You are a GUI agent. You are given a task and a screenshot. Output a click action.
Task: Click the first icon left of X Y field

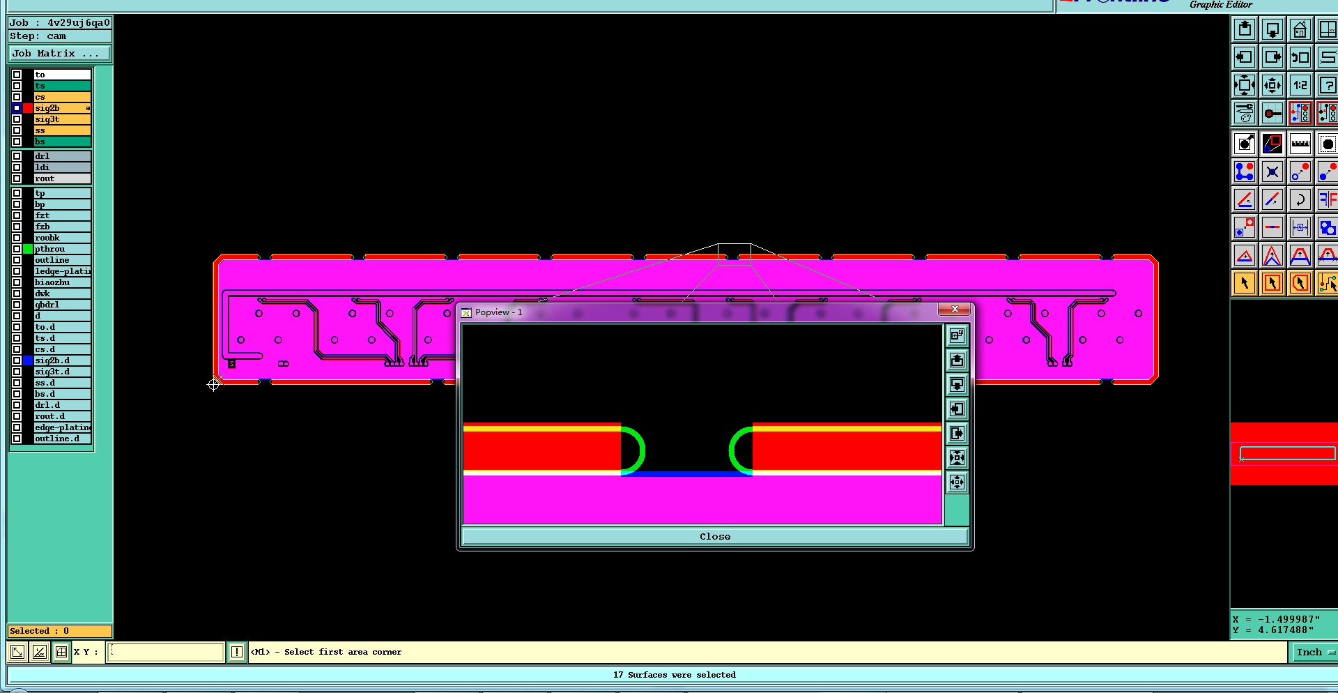(17, 652)
